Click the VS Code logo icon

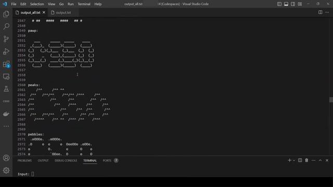click(x=5, y=4)
